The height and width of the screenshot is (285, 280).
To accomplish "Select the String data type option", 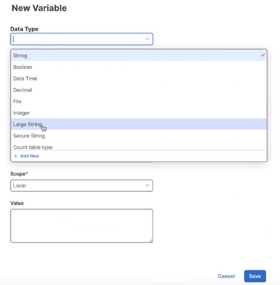I will (139, 55).
